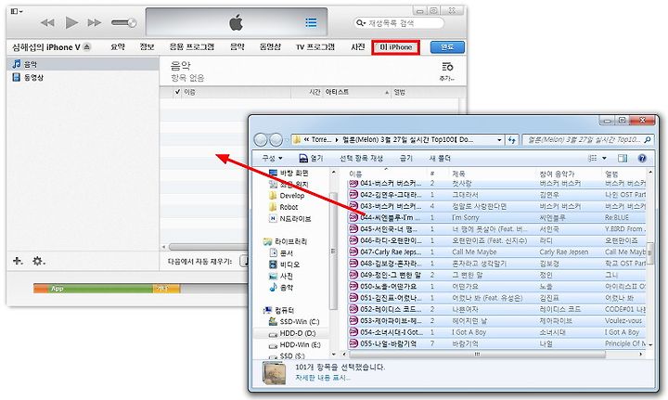Click the 열기 toolbar button
The height and width of the screenshot is (400, 668).
[x=311, y=158]
